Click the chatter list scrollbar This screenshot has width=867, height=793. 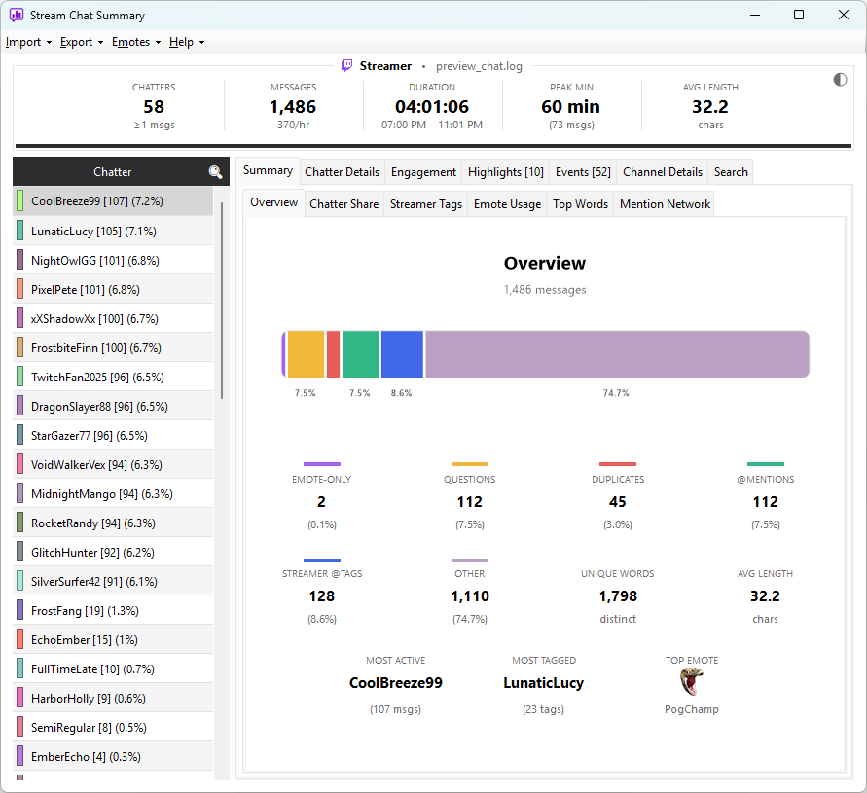[221, 301]
